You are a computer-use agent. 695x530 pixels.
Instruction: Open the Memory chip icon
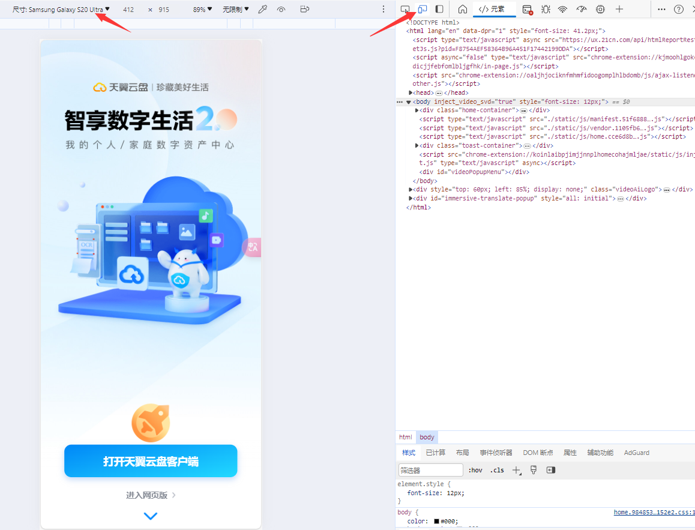(600, 9)
